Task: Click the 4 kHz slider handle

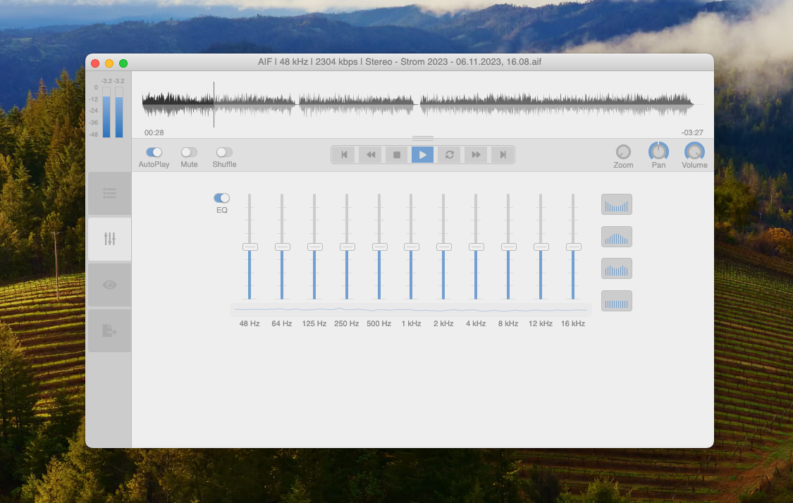Action: [476, 247]
